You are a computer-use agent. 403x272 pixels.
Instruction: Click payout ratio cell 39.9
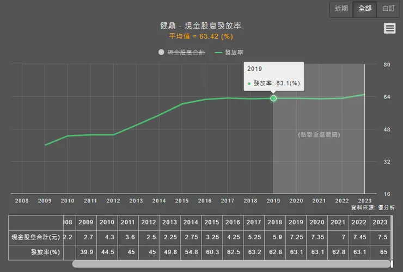pos(86,252)
